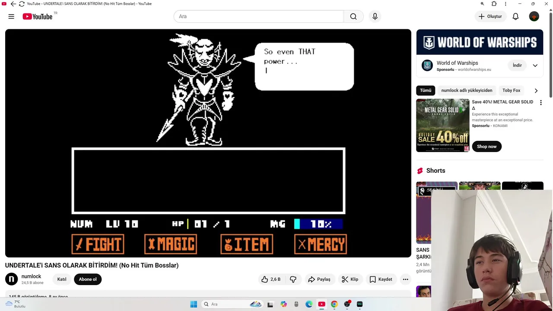The width and height of the screenshot is (553, 311).
Task: Open the browser three-dot menu
Action: [x=505, y=4]
